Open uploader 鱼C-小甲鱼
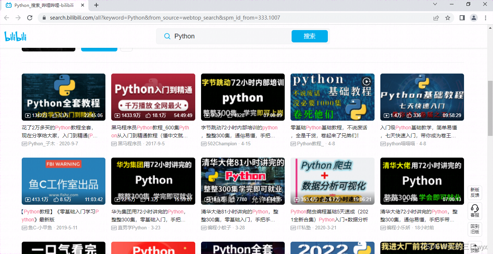 [x=40, y=228]
